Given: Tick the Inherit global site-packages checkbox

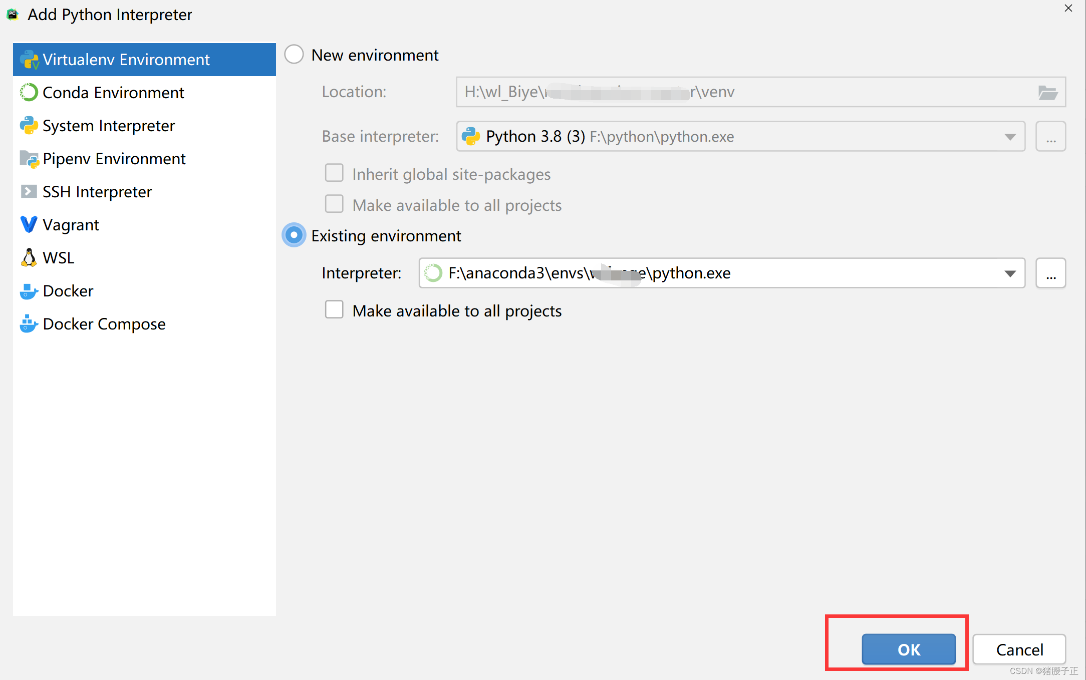Looking at the screenshot, I should [x=334, y=173].
